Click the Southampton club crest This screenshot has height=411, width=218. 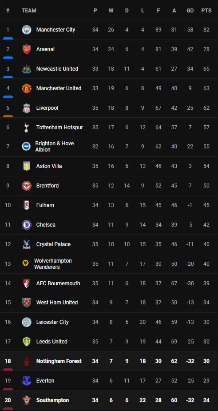pyautogui.click(x=27, y=400)
